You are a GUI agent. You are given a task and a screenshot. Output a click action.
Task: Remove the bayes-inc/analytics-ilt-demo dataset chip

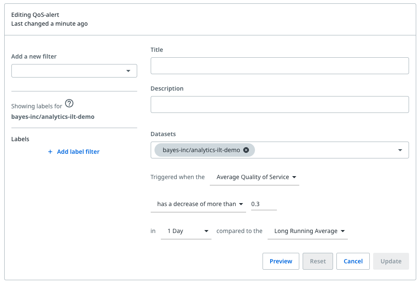coord(246,150)
